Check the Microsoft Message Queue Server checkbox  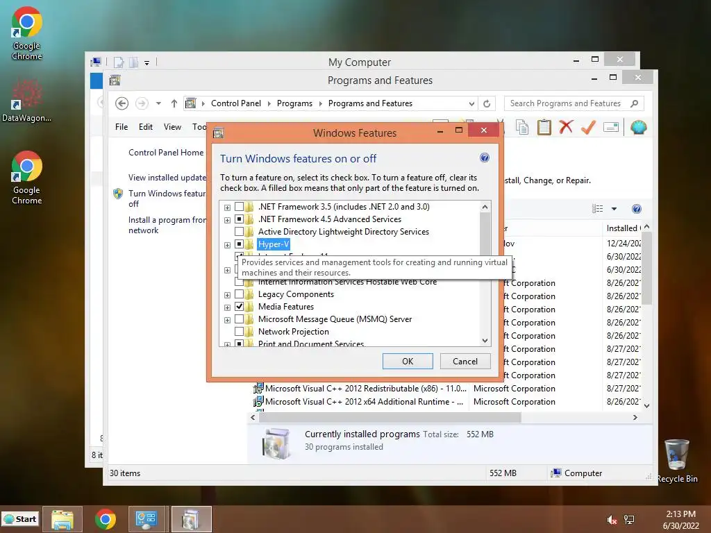[x=239, y=319]
